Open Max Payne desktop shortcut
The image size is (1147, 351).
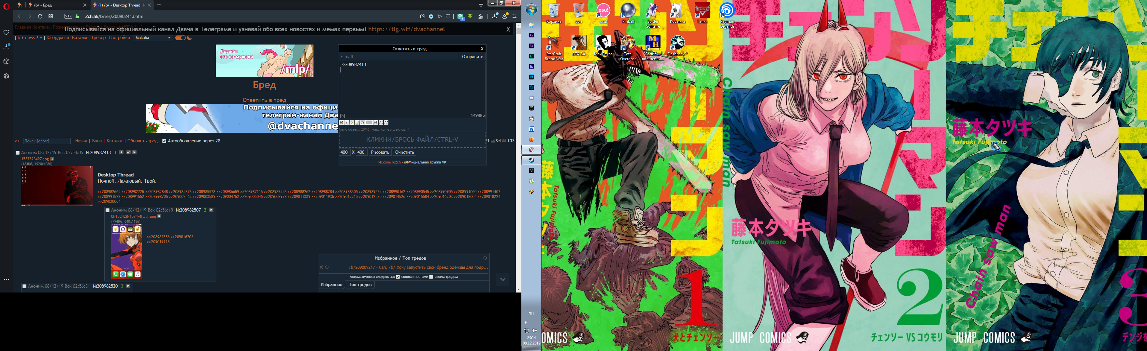603,46
